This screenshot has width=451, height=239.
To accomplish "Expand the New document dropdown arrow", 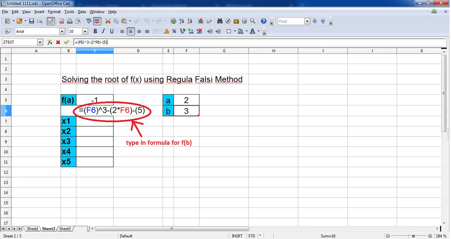I will [x=13, y=21].
